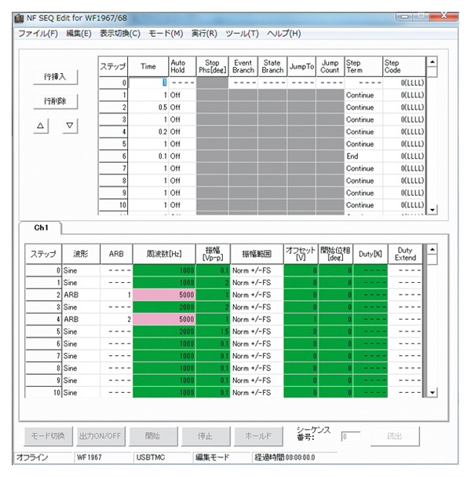Click the move row down triangle button
Screen dimensions: 471x477
[70, 126]
